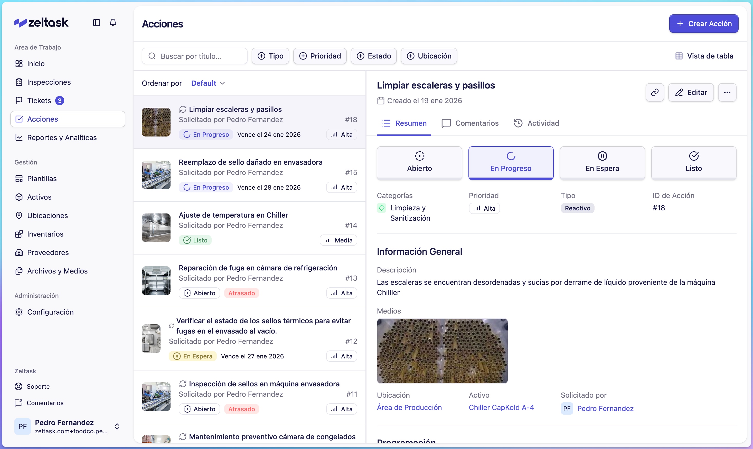Open Ubicaciones with the map pin icon
The width and height of the screenshot is (753, 449).
point(19,216)
